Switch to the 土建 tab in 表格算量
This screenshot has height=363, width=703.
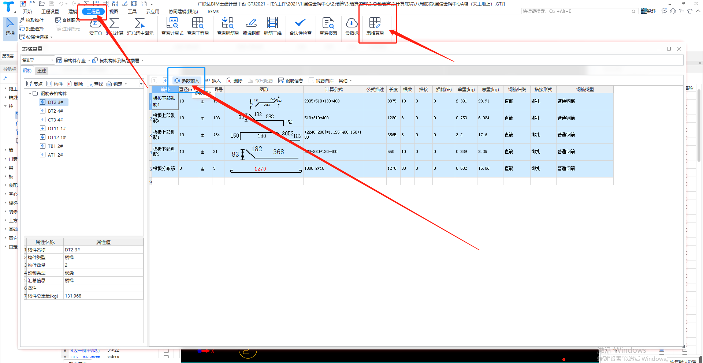click(x=42, y=71)
